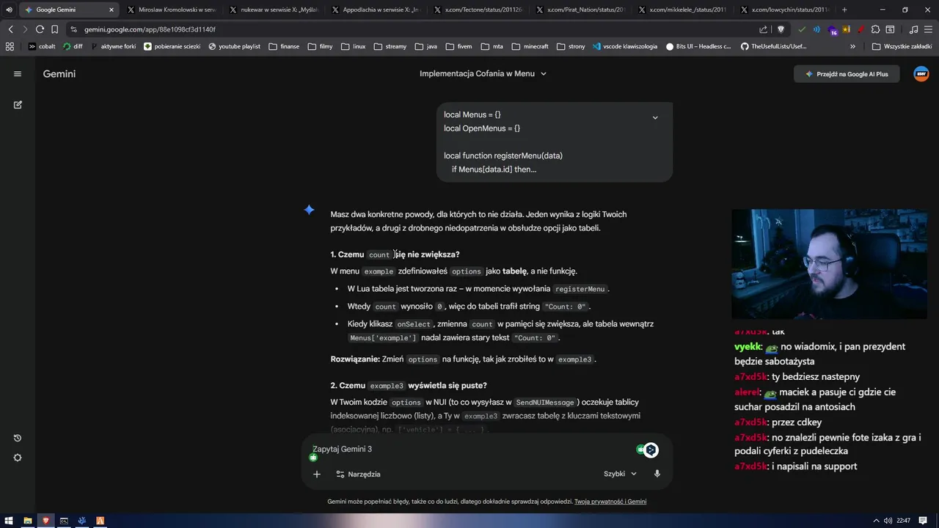Image resolution: width=939 pixels, height=528 pixels.
Task: Click the green checkmark extension icon
Action: click(802, 29)
